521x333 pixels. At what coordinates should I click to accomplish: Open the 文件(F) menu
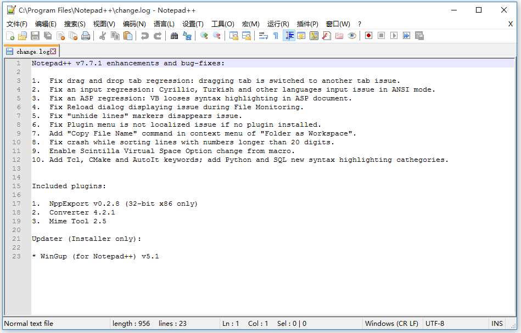click(17, 24)
